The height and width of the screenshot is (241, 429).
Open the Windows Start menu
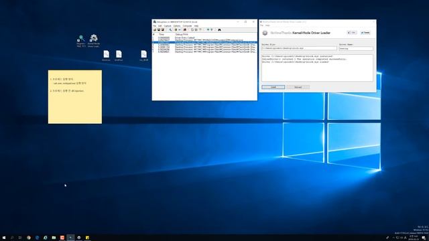click(4, 238)
